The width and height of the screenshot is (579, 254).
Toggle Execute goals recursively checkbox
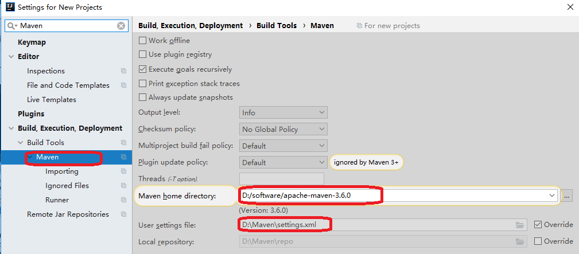pyautogui.click(x=143, y=69)
